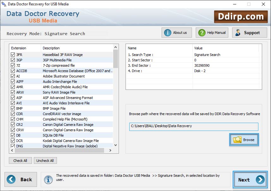Click the Ddirp.com logo banner
The width and height of the screenshot is (271, 191).
(x=241, y=16)
